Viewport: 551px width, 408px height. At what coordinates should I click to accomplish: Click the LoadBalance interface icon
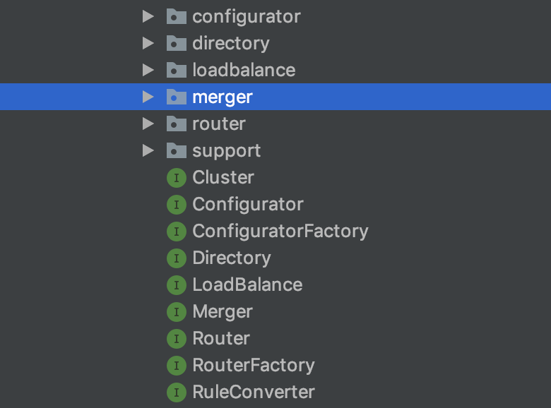coord(176,285)
